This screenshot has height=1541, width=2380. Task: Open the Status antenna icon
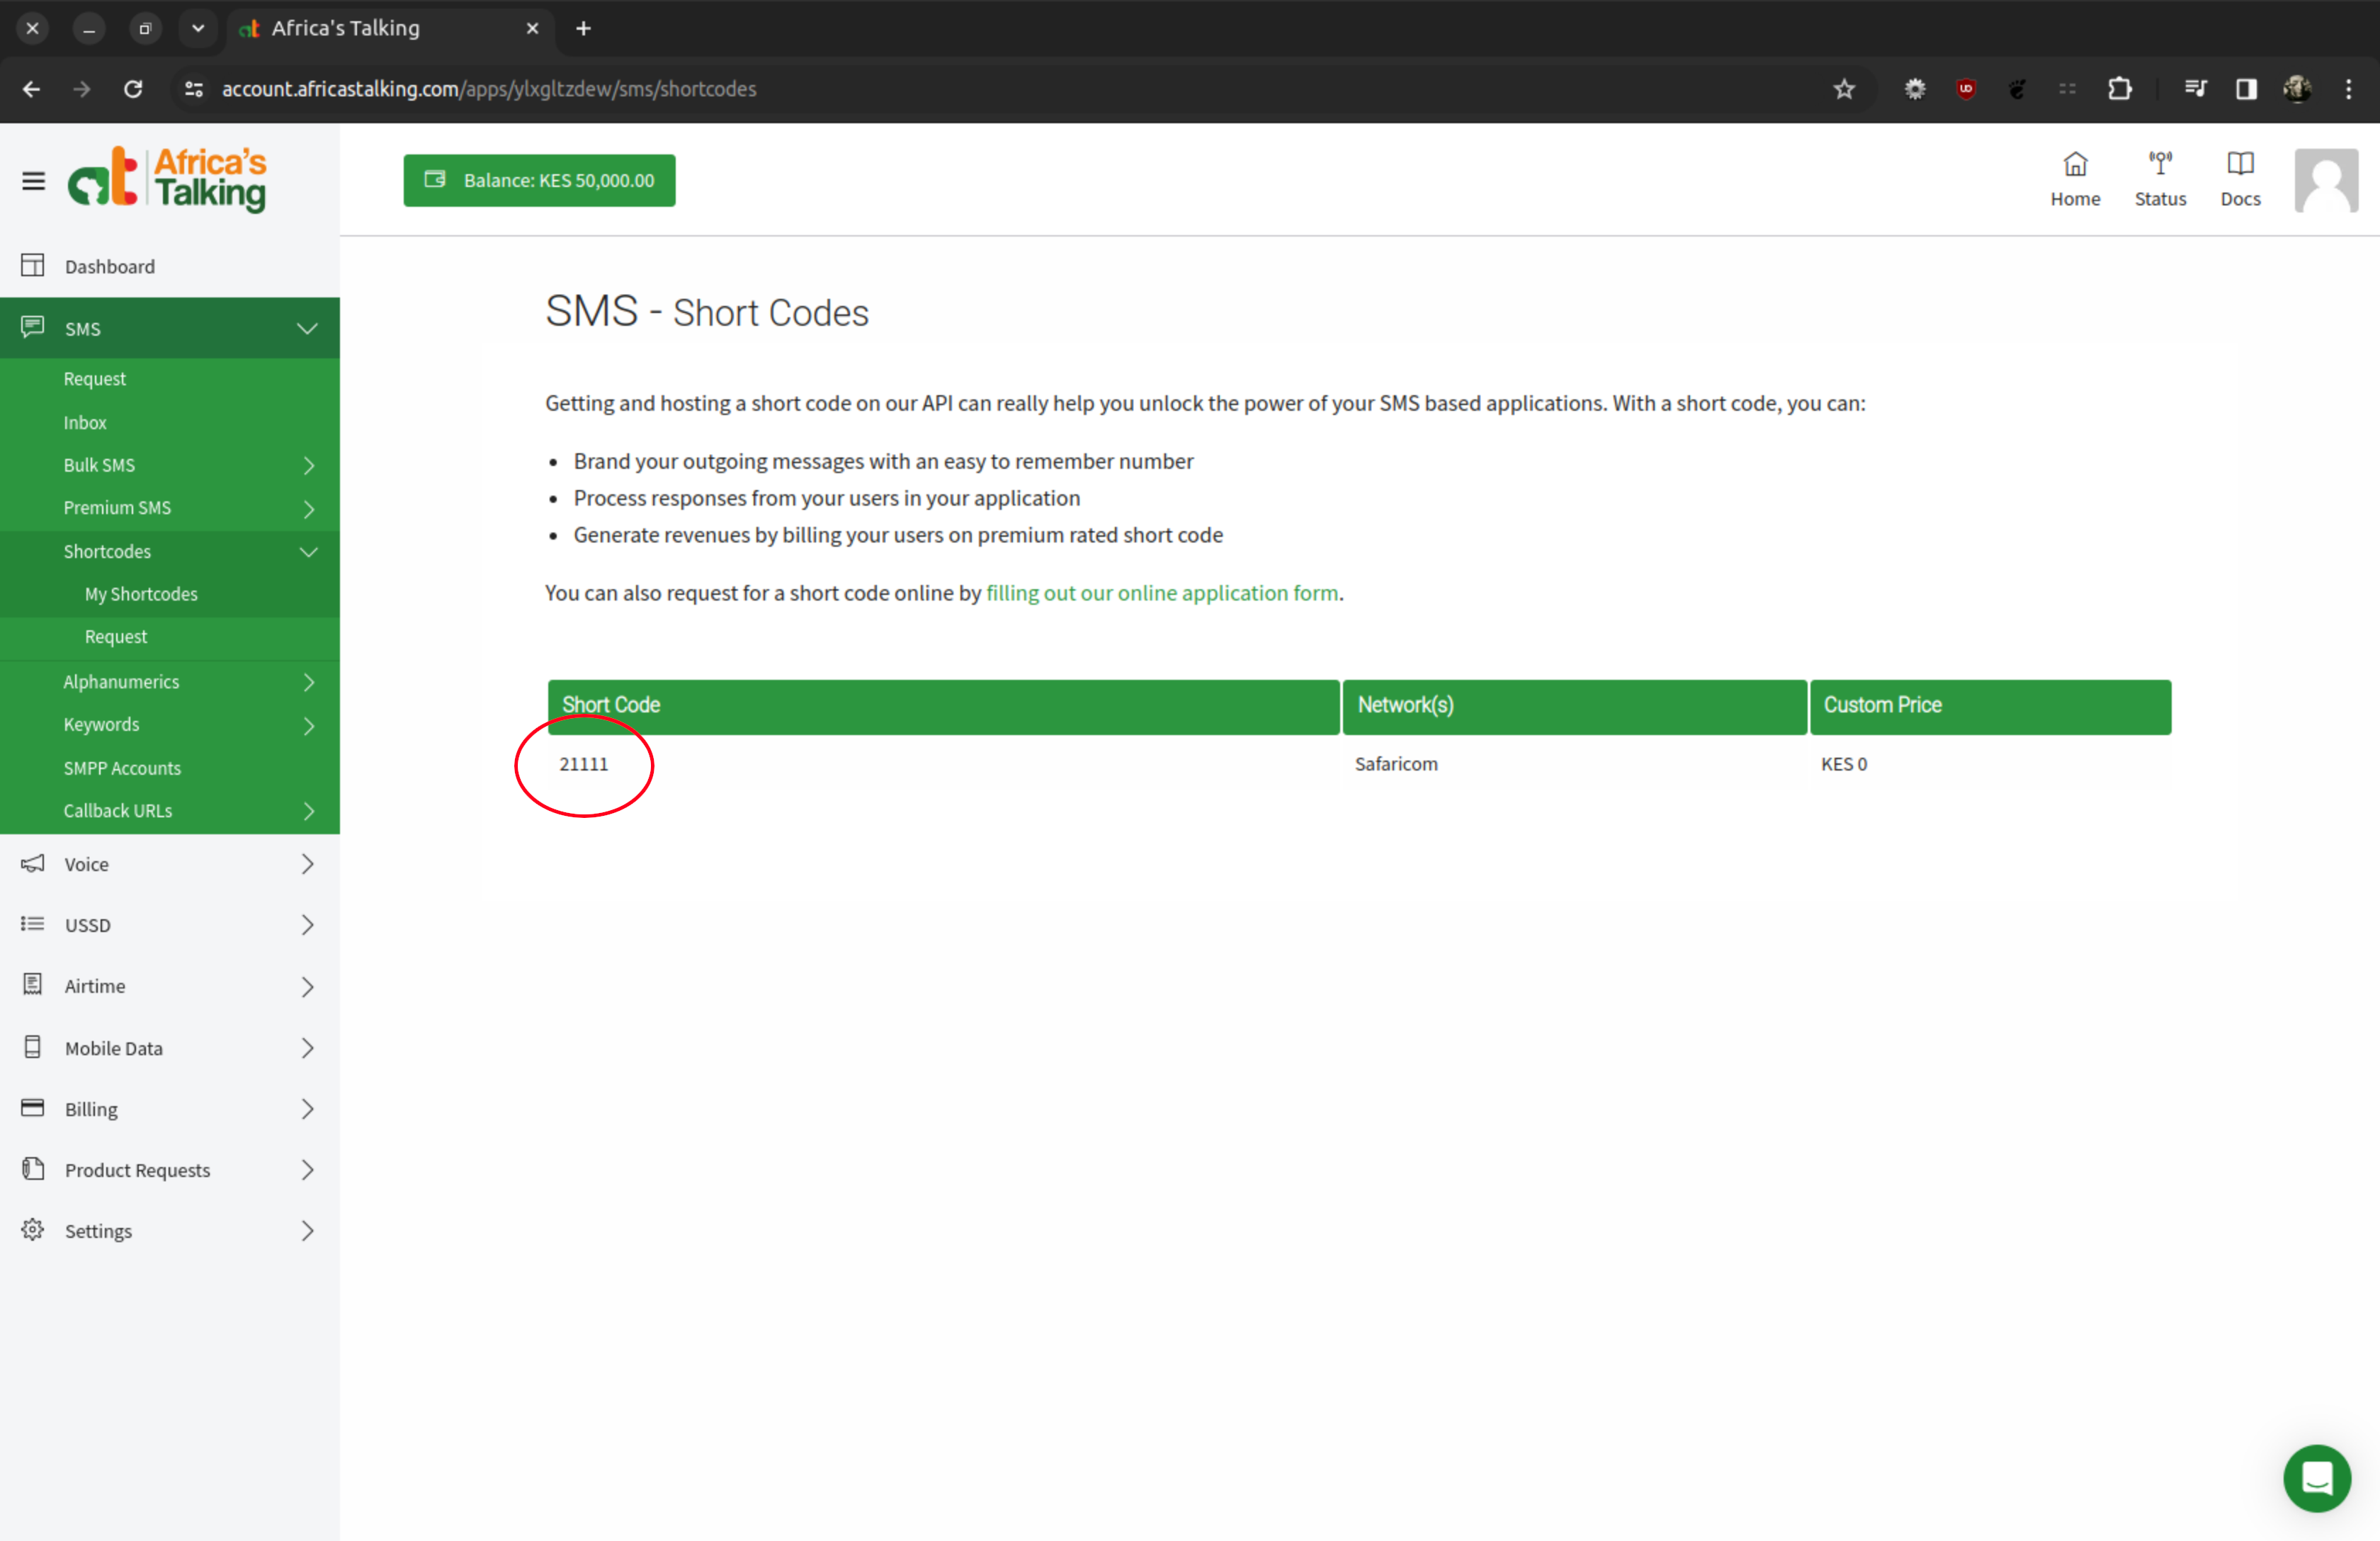2160,178
